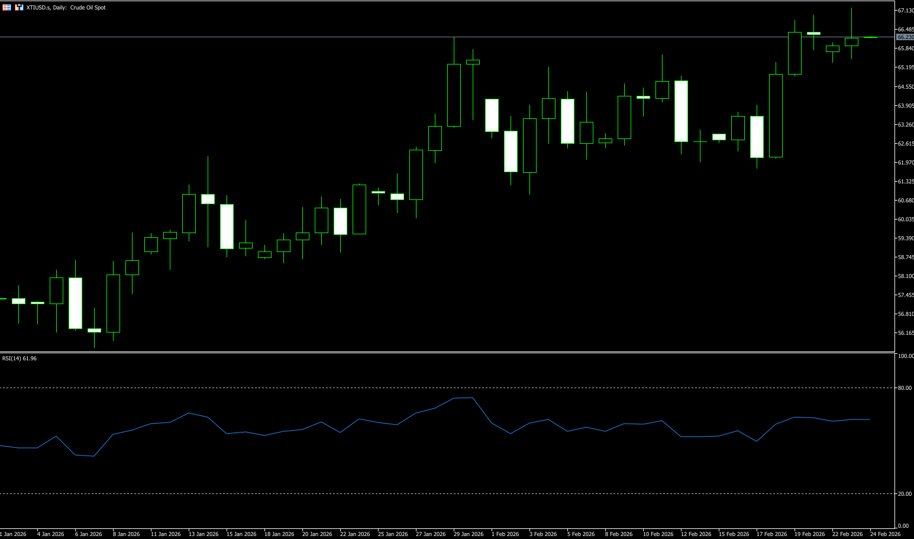
Task: Click the 3 Feb 2026 date label
Action: tap(542, 534)
